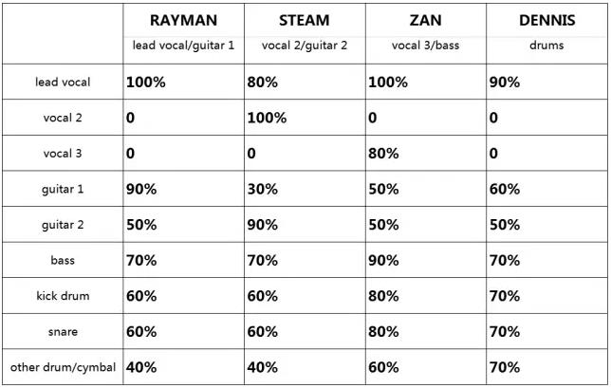Click the 'vocal 2' row label
The height and width of the screenshot is (388, 611).
(x=63, y=118)
